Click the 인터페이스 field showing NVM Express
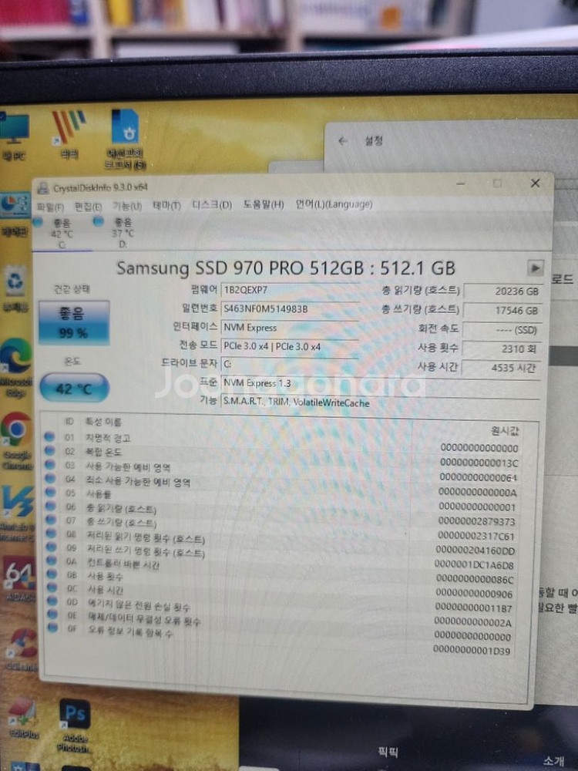The width and height of the screenshot is (578, 771). pos(290,328)
